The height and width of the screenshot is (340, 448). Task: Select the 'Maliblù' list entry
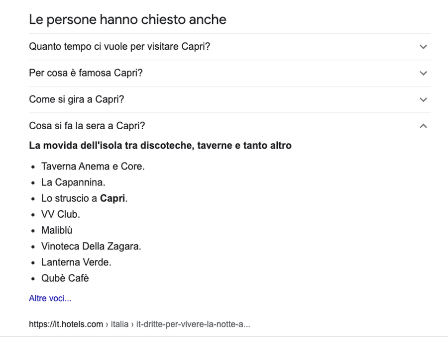[57, 230]
